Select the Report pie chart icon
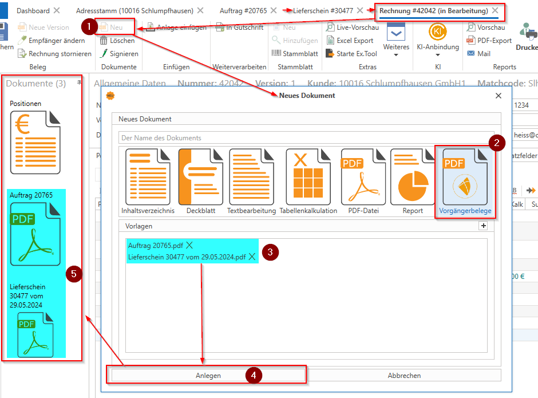 tap(412, 178)
